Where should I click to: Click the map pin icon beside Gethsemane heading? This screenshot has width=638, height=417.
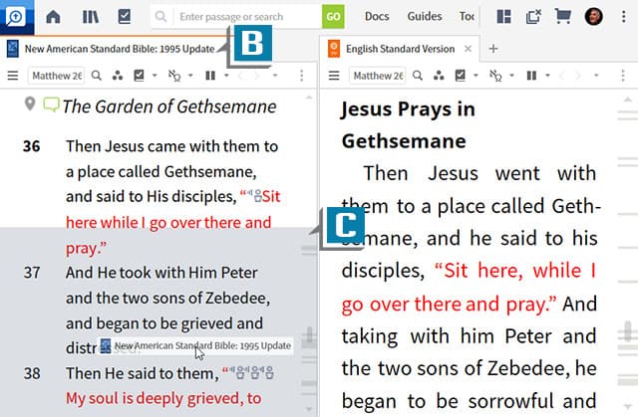tap(30, 104)
